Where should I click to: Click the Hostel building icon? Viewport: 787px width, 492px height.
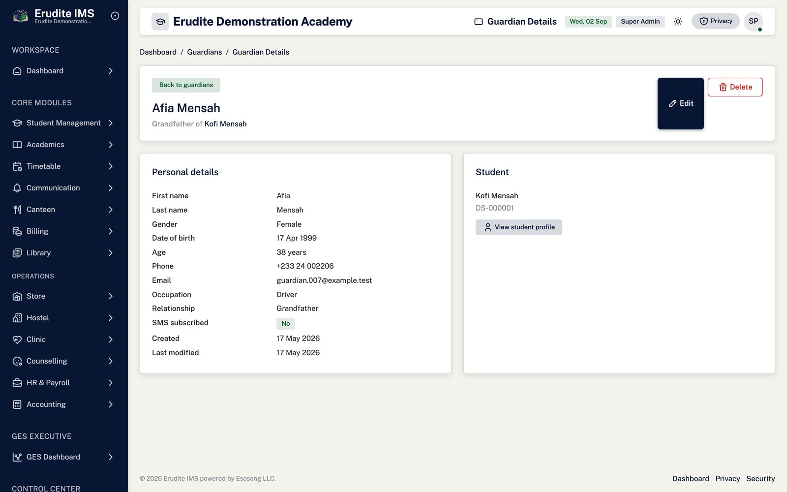17,318
